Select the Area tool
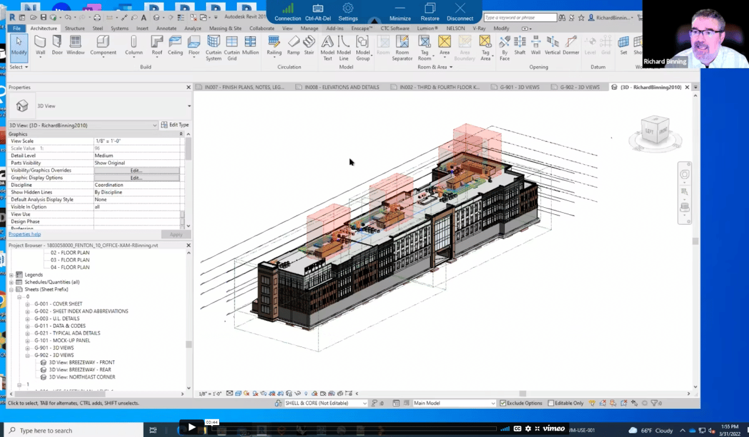749x437 pixels. [444, 45]
